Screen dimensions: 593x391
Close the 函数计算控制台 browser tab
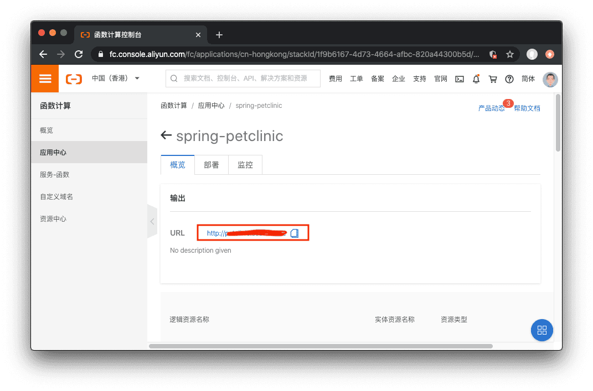(x=198, y=35)
